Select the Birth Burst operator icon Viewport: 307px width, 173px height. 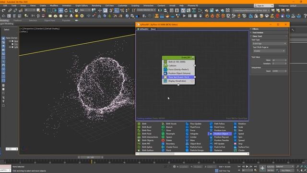[139, 127]
